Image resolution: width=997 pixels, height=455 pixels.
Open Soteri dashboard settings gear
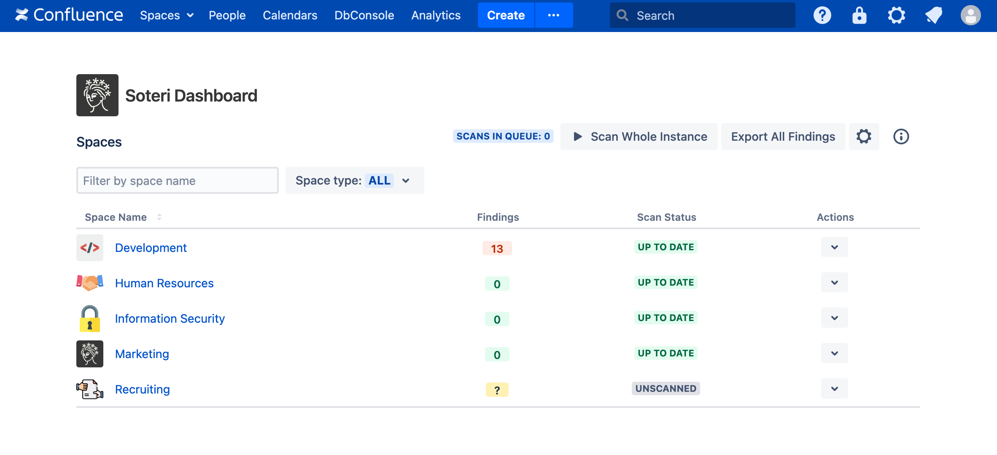tap(864, 136)
